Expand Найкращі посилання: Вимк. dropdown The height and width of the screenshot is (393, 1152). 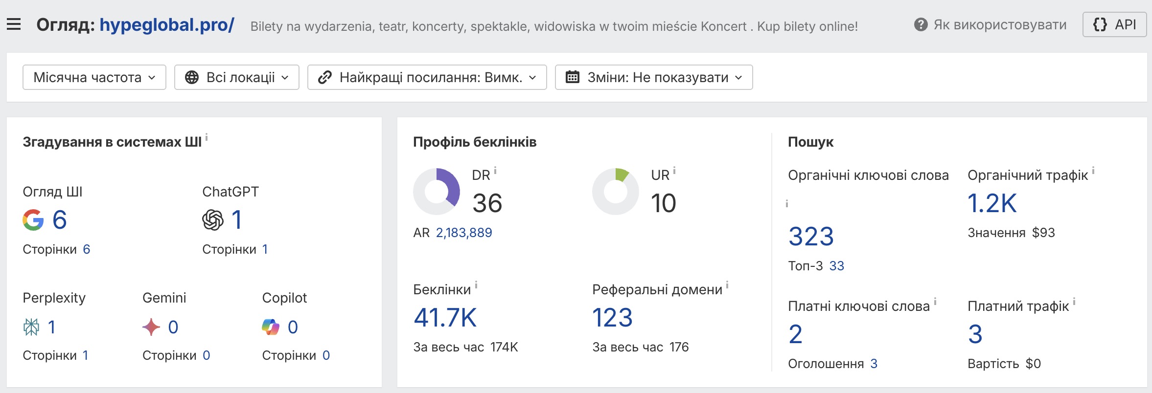tap(427, 77)
